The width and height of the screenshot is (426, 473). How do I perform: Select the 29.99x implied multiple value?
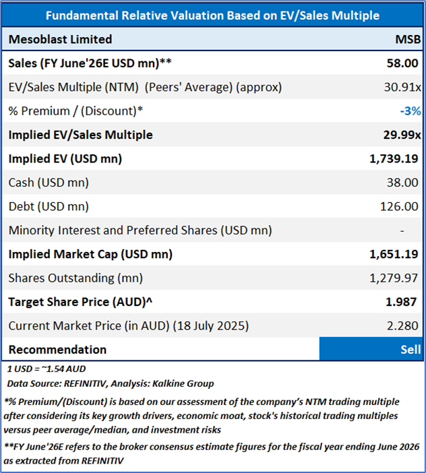point(402,135)
